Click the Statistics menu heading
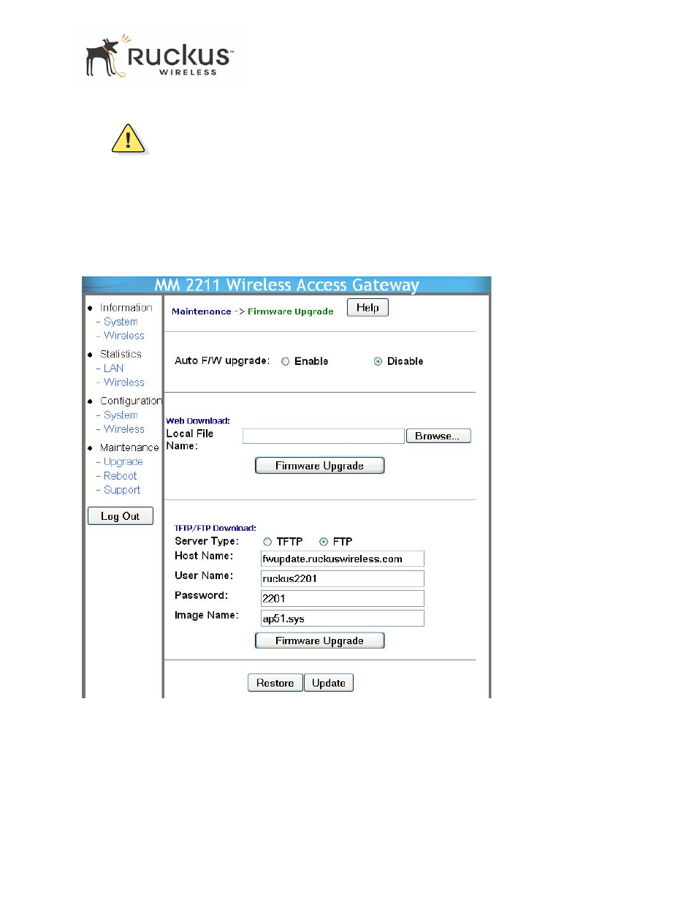 pyautogui.click(x=121, y=354)
